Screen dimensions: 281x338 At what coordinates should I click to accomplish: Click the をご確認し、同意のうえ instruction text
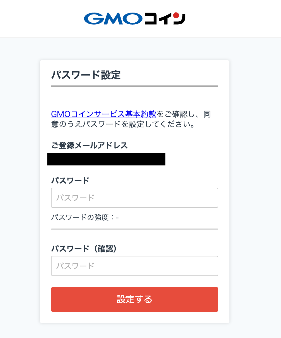tap(131, 119)
